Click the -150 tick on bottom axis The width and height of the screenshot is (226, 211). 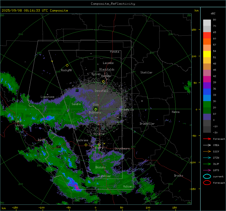[15, 207]
